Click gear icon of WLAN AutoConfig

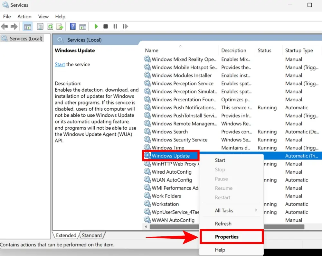click(x=147, y=180)
